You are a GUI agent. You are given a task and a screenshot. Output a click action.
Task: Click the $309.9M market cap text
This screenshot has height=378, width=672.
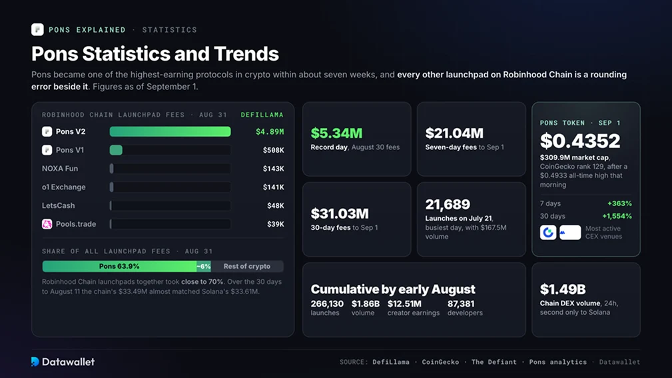coord(574,157)
